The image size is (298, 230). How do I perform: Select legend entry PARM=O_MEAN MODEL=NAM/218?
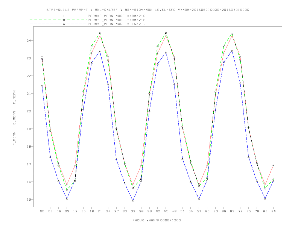[117, 16]
